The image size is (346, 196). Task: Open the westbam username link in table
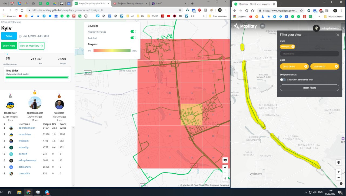[24, 141]
